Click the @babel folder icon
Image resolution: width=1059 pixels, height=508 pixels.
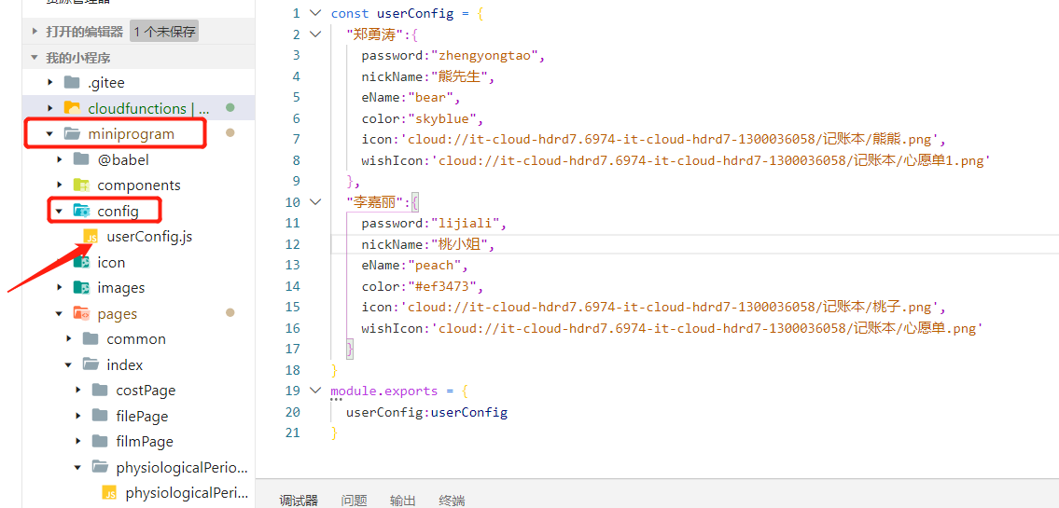80,159
